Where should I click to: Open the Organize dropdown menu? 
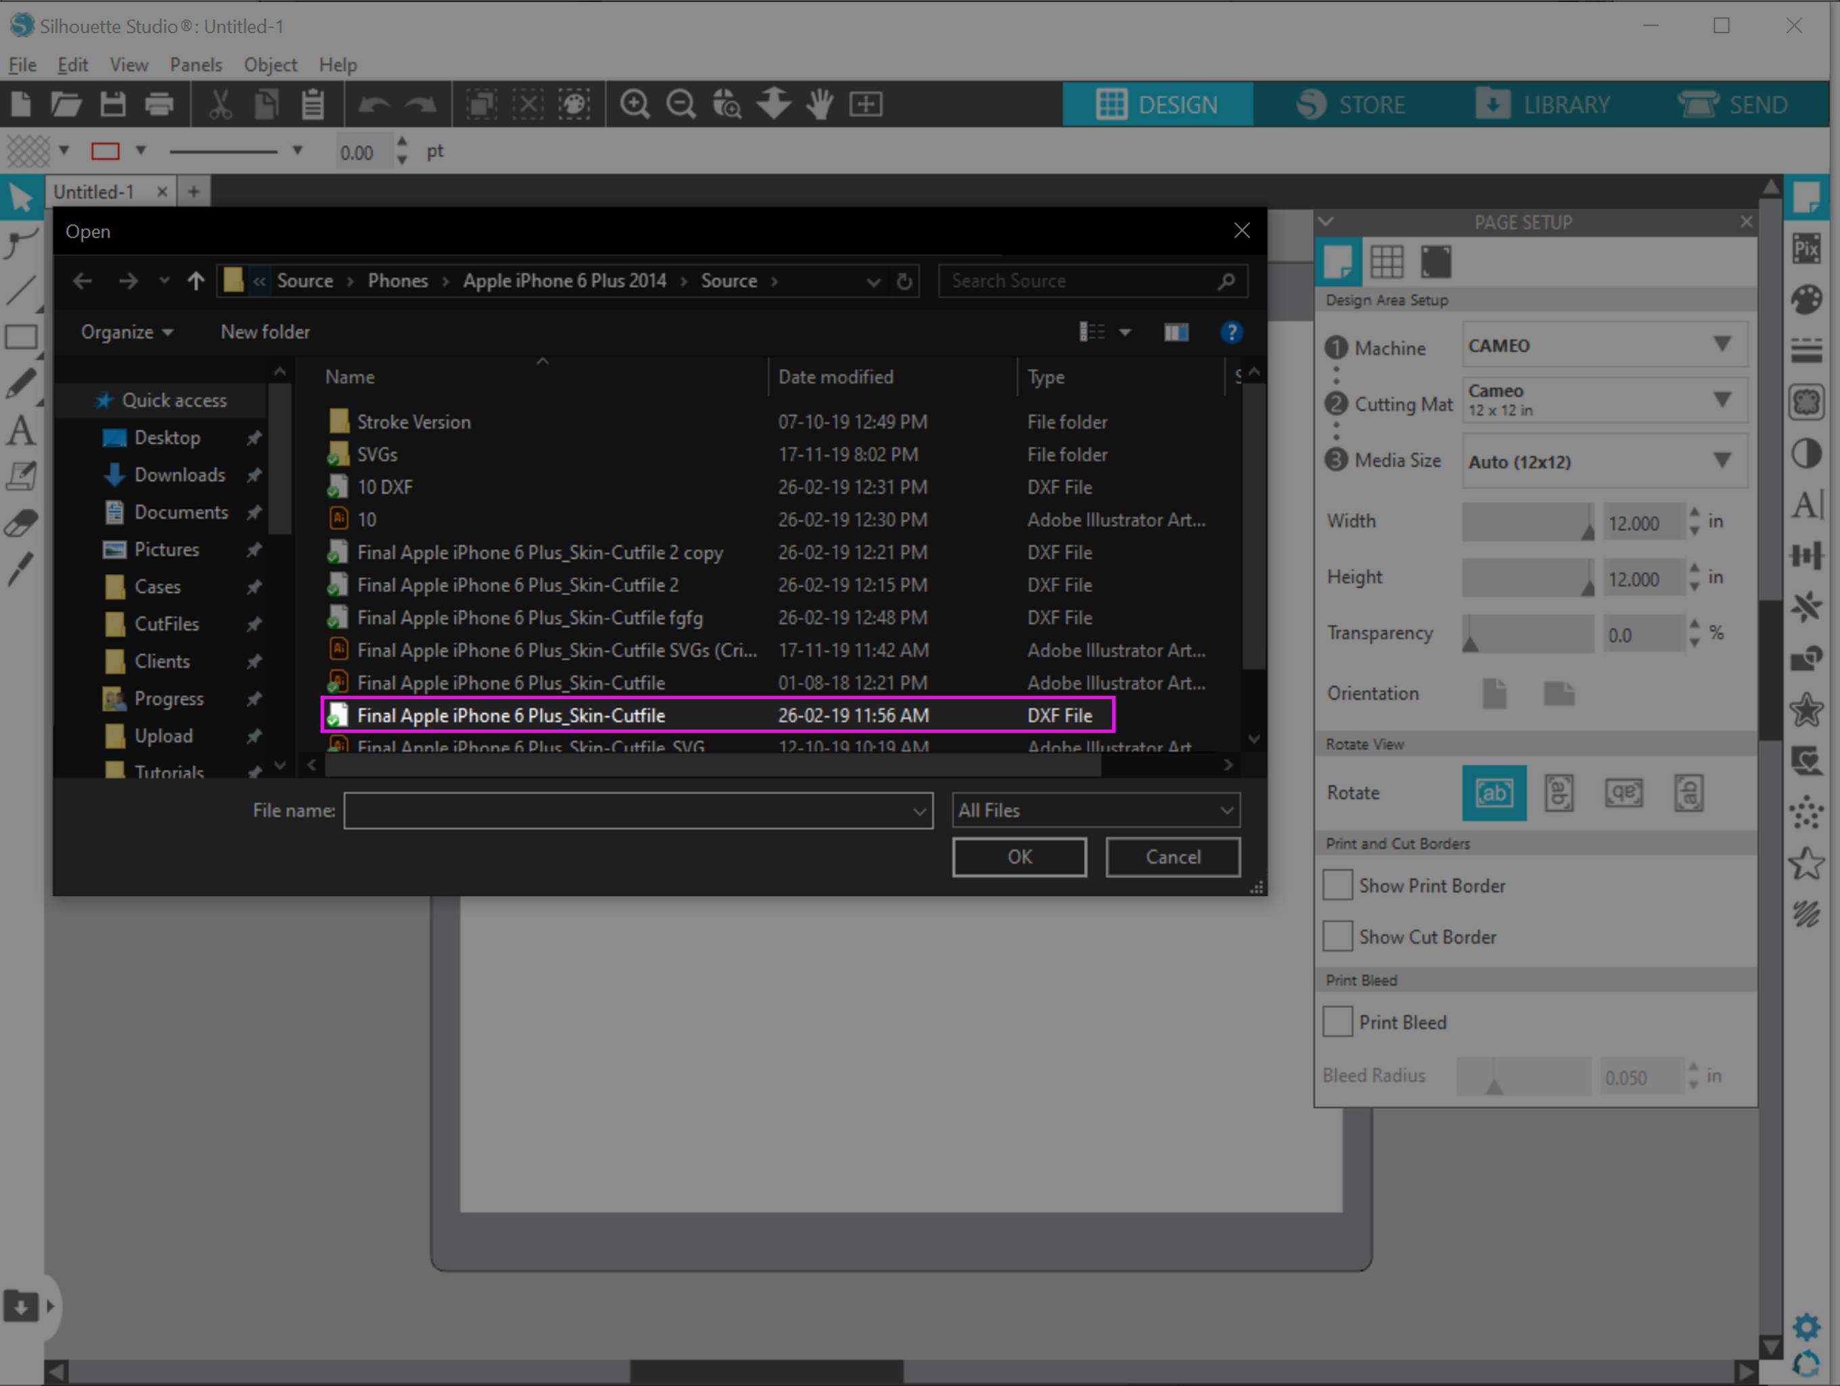[x=127, y=332]
